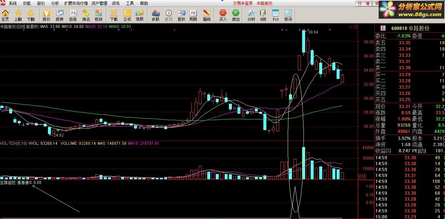Open 资产管理 menu
This screenshot has height=219, width=445.
pos(99,3)
